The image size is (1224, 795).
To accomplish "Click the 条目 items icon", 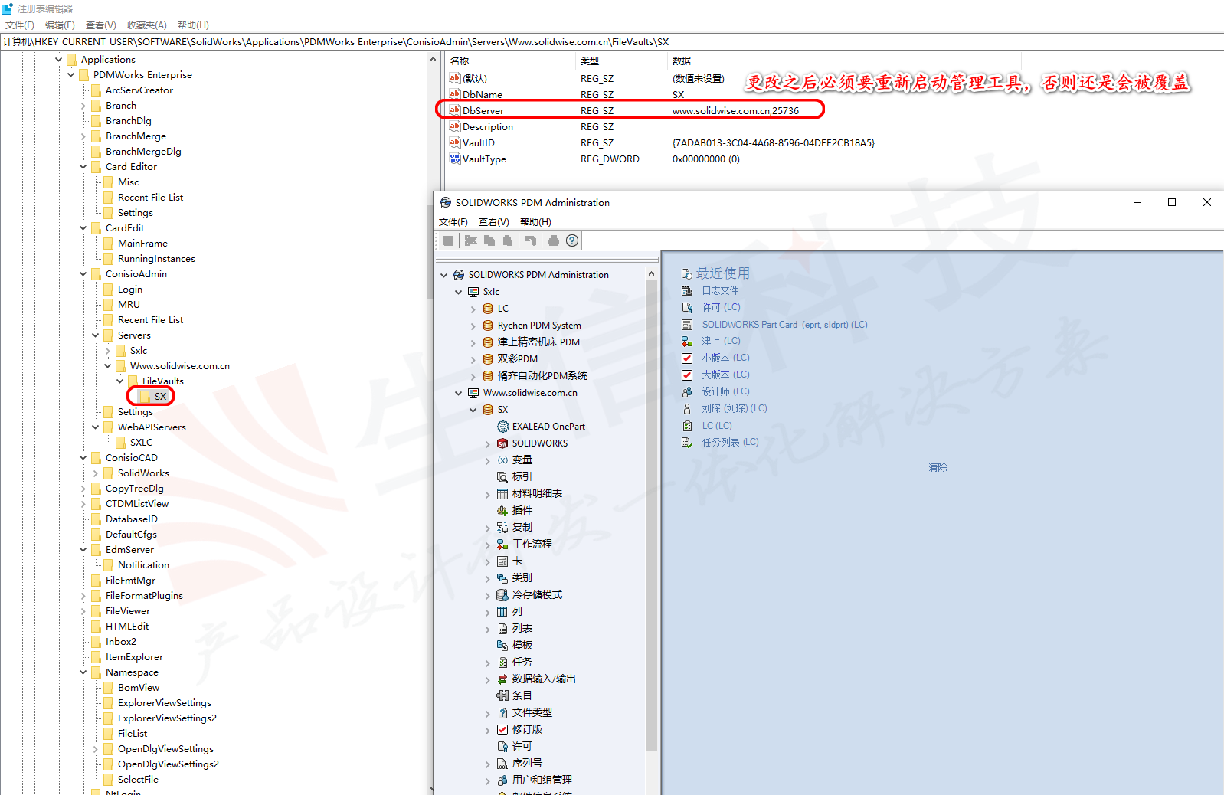I will [502, 696].
